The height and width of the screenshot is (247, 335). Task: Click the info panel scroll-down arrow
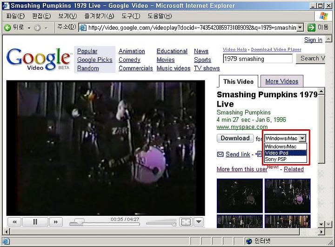[x=321, y=224]
